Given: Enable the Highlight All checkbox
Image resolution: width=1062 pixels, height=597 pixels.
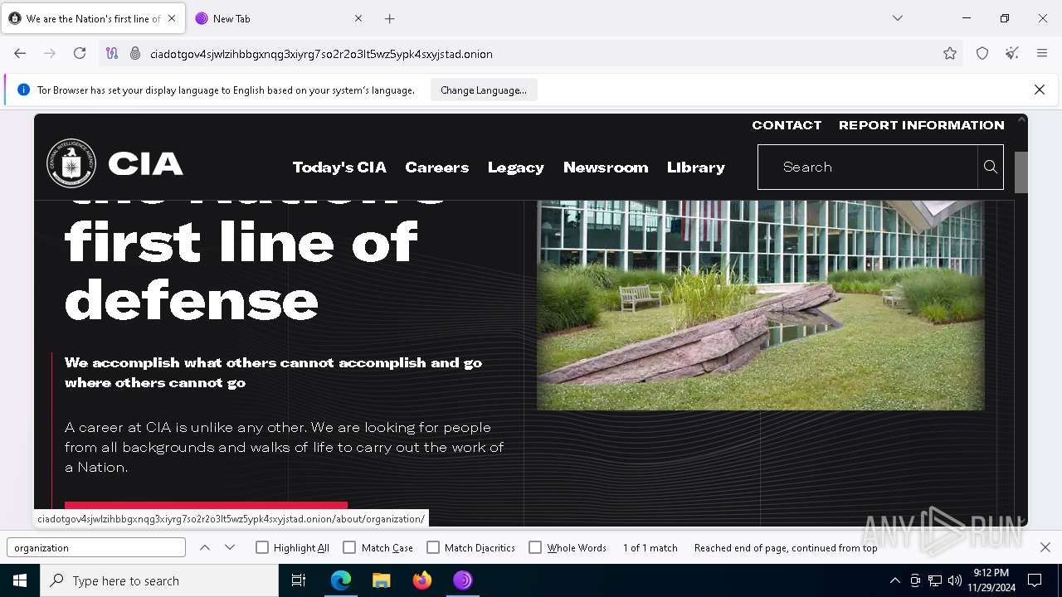Looking at the screenshot, I should 262,547.
